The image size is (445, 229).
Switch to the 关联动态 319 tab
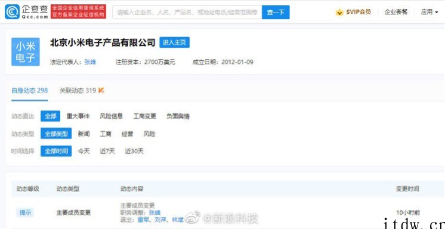(x=78, y=91)
